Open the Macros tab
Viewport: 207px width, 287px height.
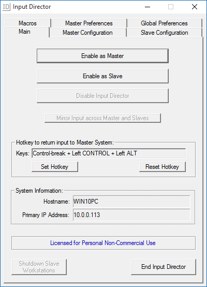27,23
